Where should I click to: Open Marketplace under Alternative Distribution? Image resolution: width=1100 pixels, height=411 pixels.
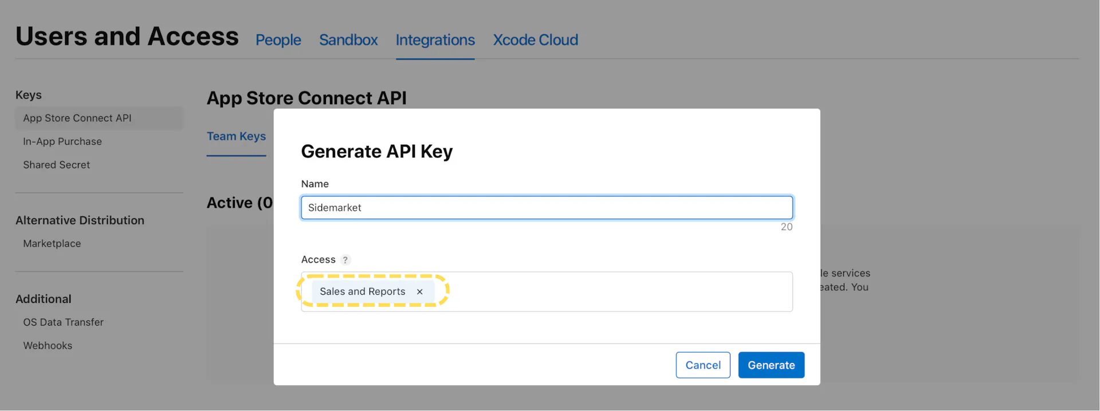click(x=52, y=244)
